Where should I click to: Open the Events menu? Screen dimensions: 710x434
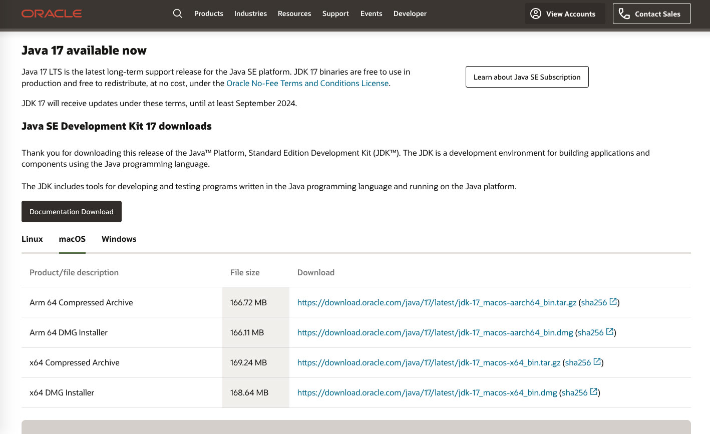[372, 14]
